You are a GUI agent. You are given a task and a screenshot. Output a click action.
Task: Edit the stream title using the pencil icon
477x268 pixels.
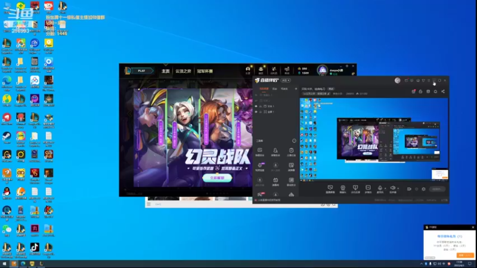coord(329,94)
